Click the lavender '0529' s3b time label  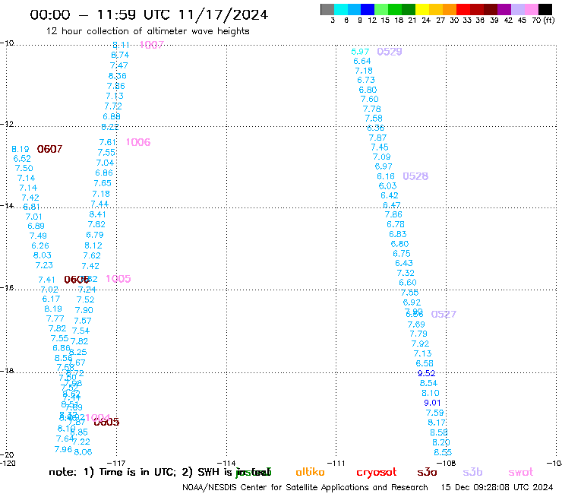point(390,52)
